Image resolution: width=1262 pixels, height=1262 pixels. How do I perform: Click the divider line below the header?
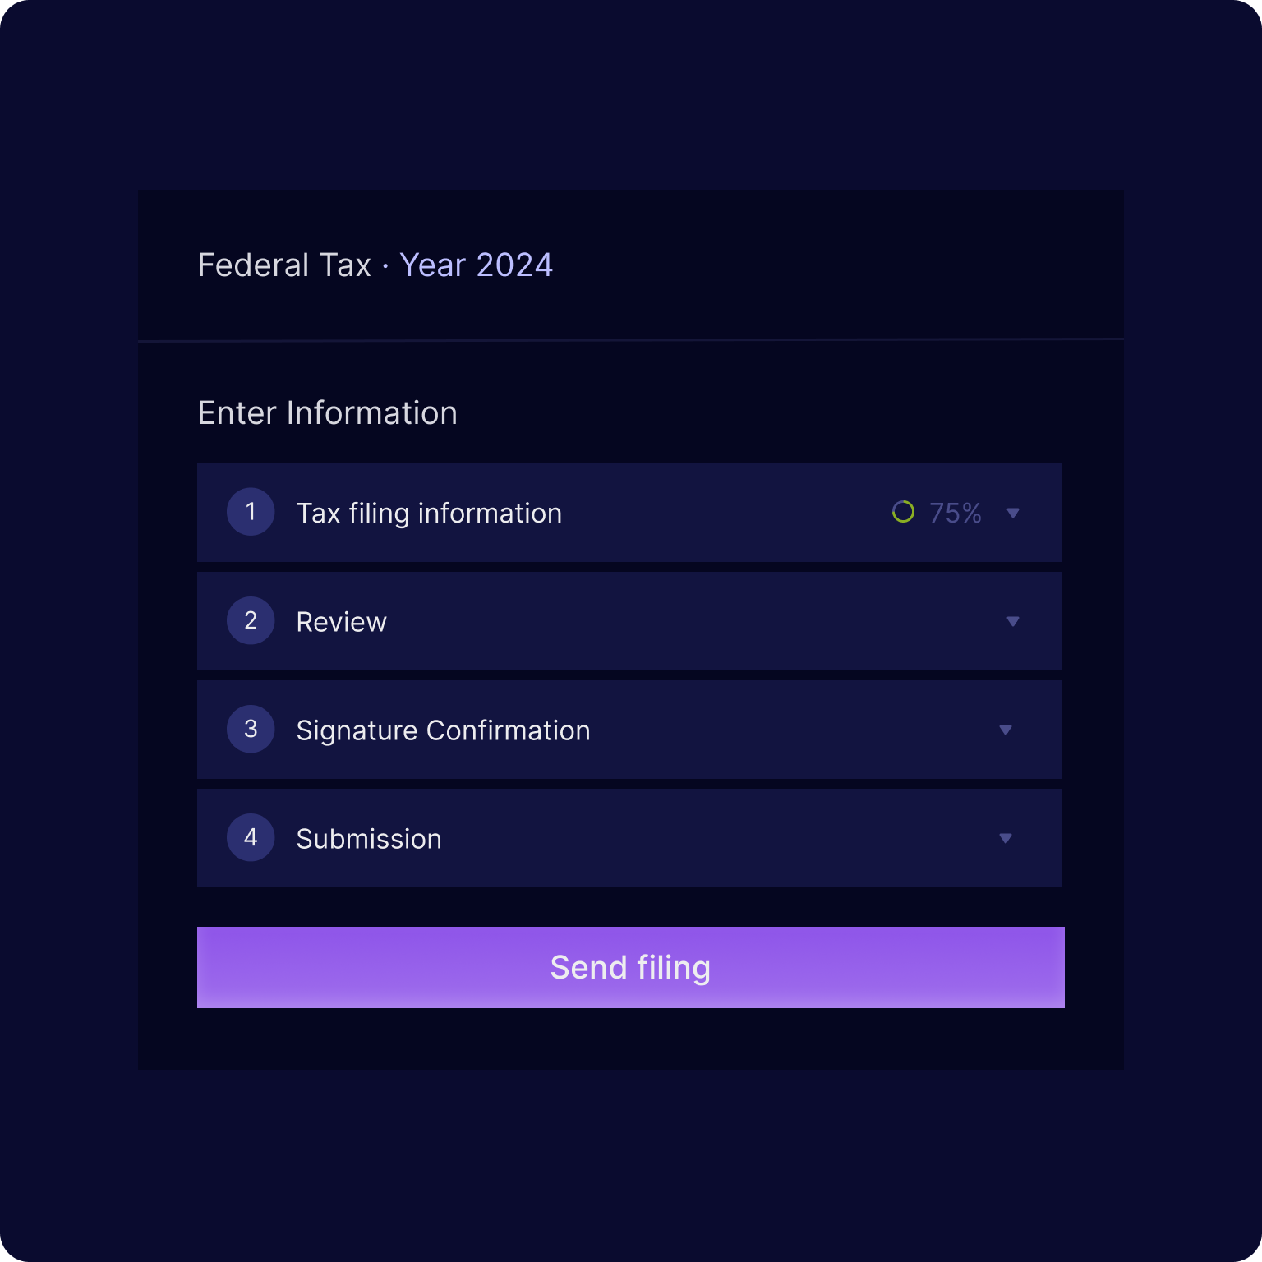click(631, 339)
